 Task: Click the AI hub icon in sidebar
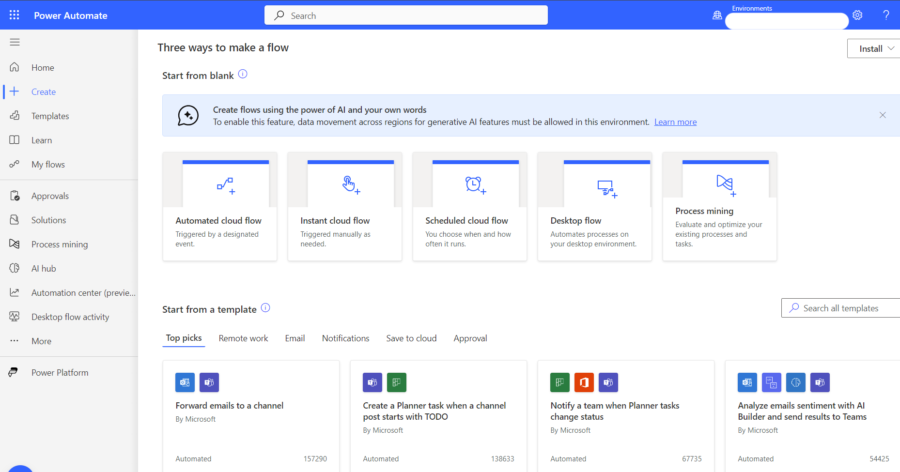pos(15,268)
